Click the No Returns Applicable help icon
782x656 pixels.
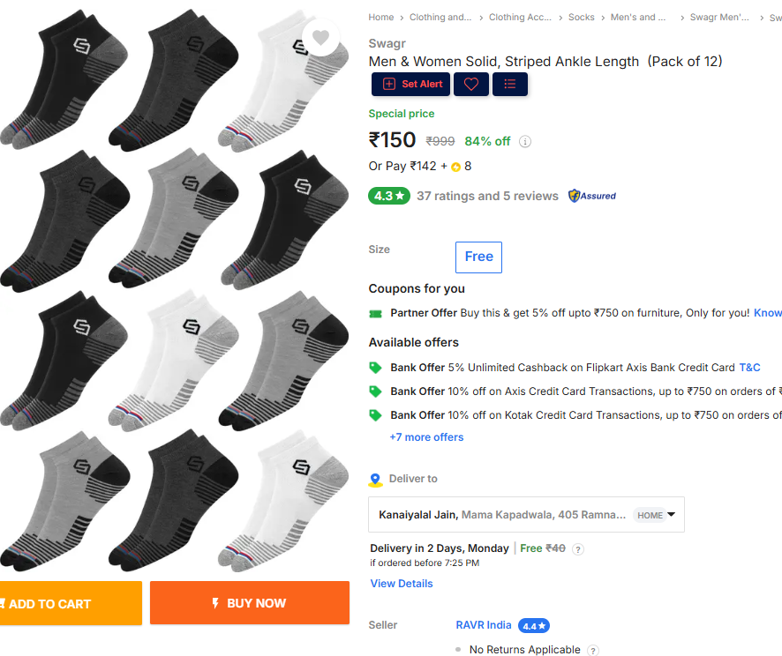592,651
